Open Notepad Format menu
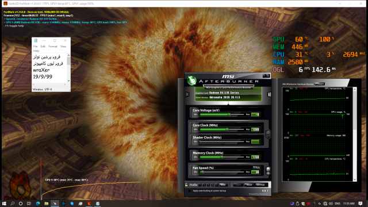Viewport: 368px width, 207px height. tap(53, 47)
